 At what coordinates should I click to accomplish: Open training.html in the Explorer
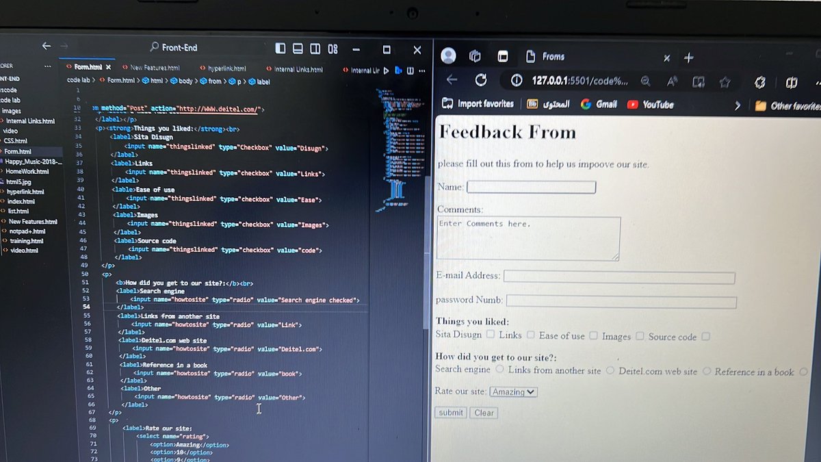pyautogui.click(x=27, y=241)
